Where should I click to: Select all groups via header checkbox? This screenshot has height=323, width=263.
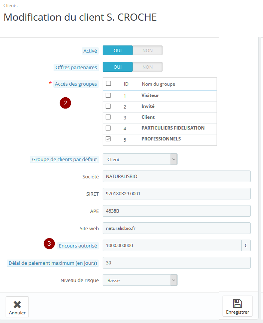click(x=108, y=83)
